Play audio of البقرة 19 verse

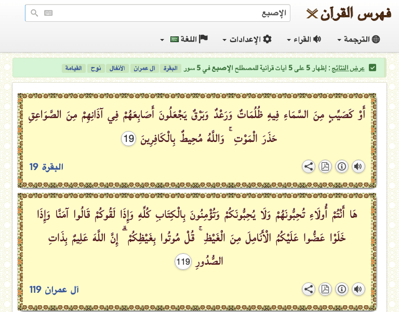[x=358, y=166]
